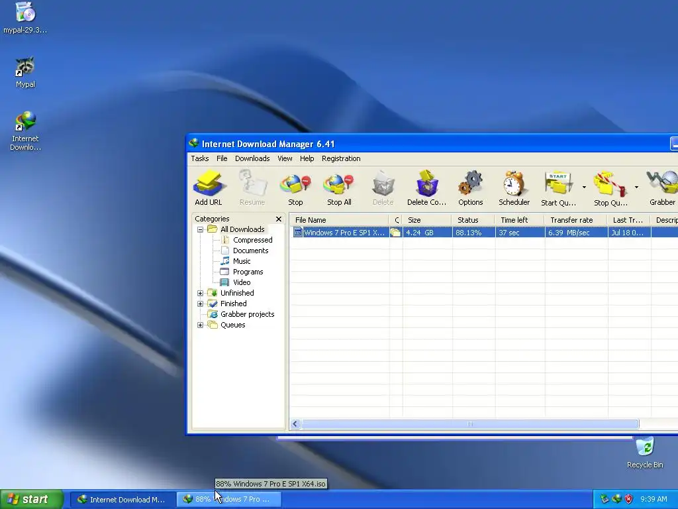Select the Unfinished category

pos(237,293)
